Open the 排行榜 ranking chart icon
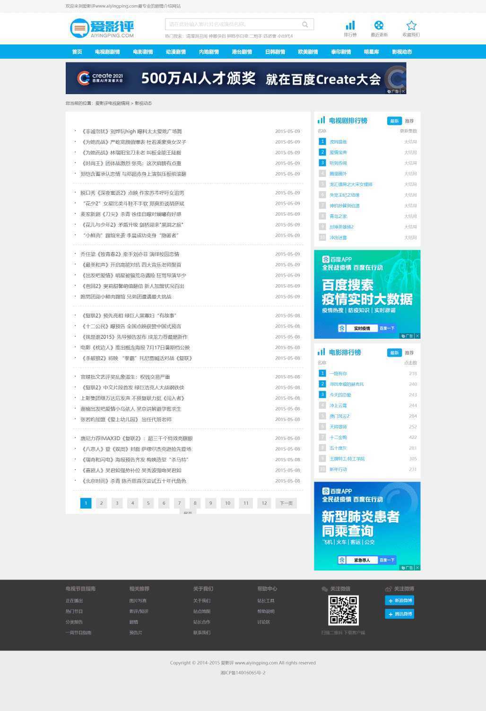Viewport: 486px width, 711px height. coord(350,26)
